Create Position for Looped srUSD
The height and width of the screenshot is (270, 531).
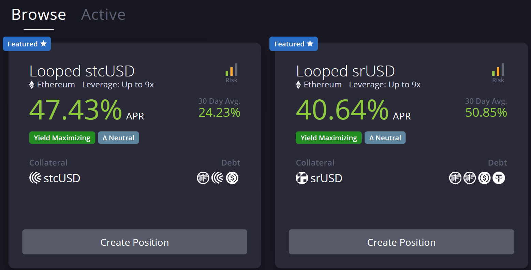pos(401,242)
